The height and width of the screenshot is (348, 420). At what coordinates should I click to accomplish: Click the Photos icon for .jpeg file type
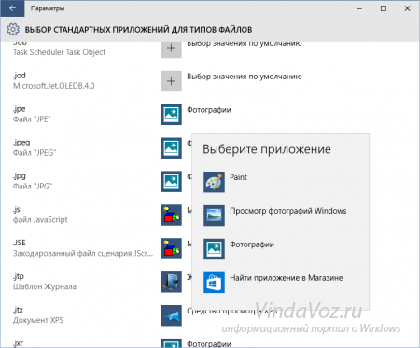(x=171, y=148)
